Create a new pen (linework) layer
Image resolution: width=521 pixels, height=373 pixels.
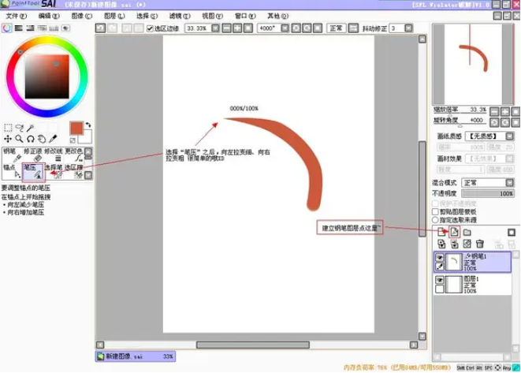(x=454, y=232)
